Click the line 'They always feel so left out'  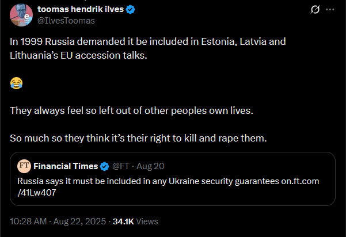pos(131,110)
